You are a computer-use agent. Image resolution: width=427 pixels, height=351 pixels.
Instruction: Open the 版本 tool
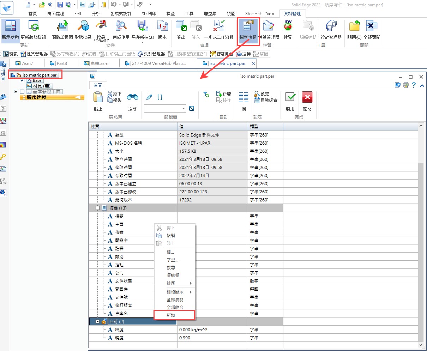click(162, 30)
